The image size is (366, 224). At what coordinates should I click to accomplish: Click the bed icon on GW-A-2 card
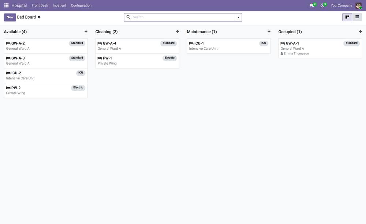8,43
